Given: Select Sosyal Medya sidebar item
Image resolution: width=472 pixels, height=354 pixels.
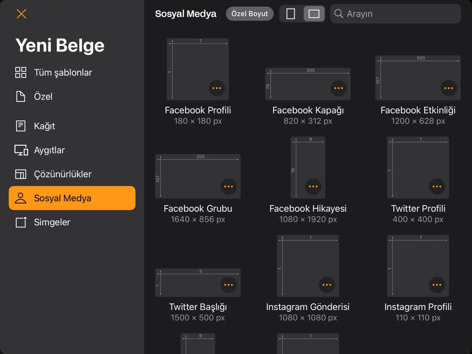Looking at the screenshot, I should tap(72, 198).
